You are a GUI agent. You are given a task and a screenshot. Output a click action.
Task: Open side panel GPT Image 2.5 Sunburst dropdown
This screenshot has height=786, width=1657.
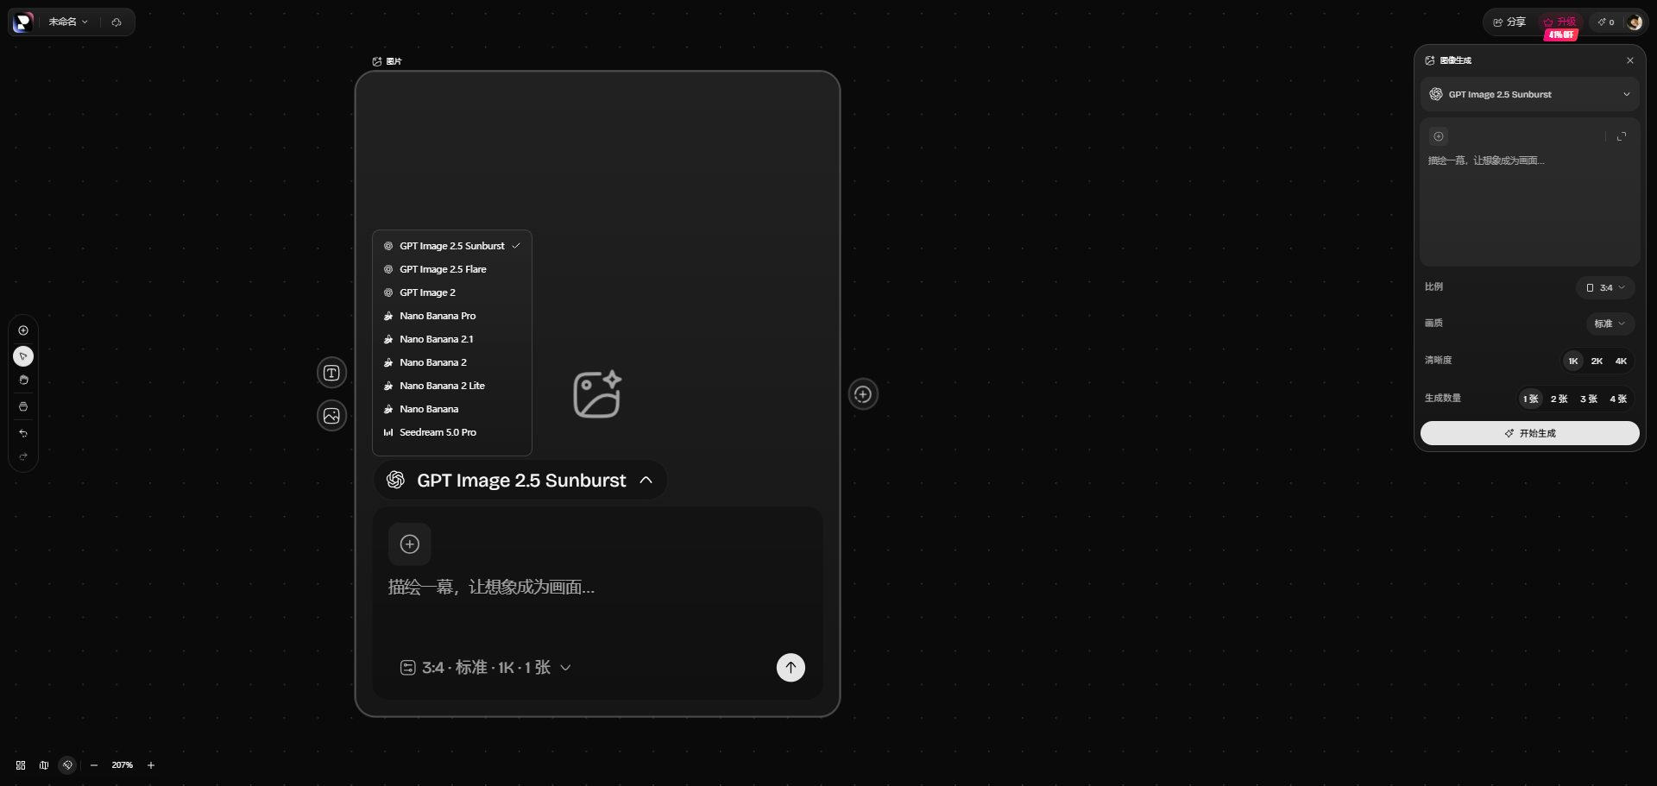click(1530, 94)
